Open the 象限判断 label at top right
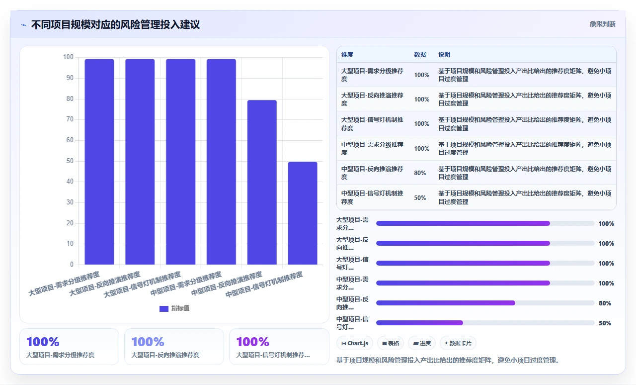Viewport: 636px width, 385px height. point(602,24)
